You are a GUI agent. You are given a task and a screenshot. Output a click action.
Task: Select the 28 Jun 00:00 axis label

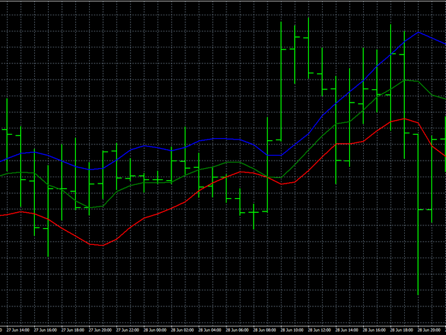click(155, 329)
